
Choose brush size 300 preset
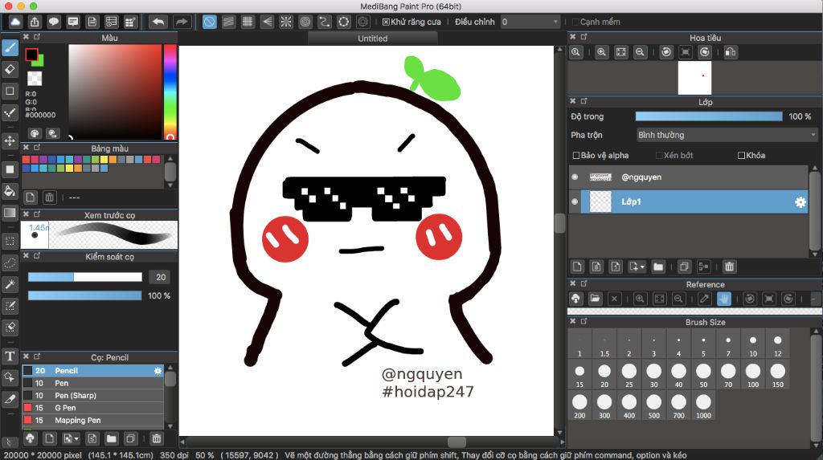click(604, 406)
